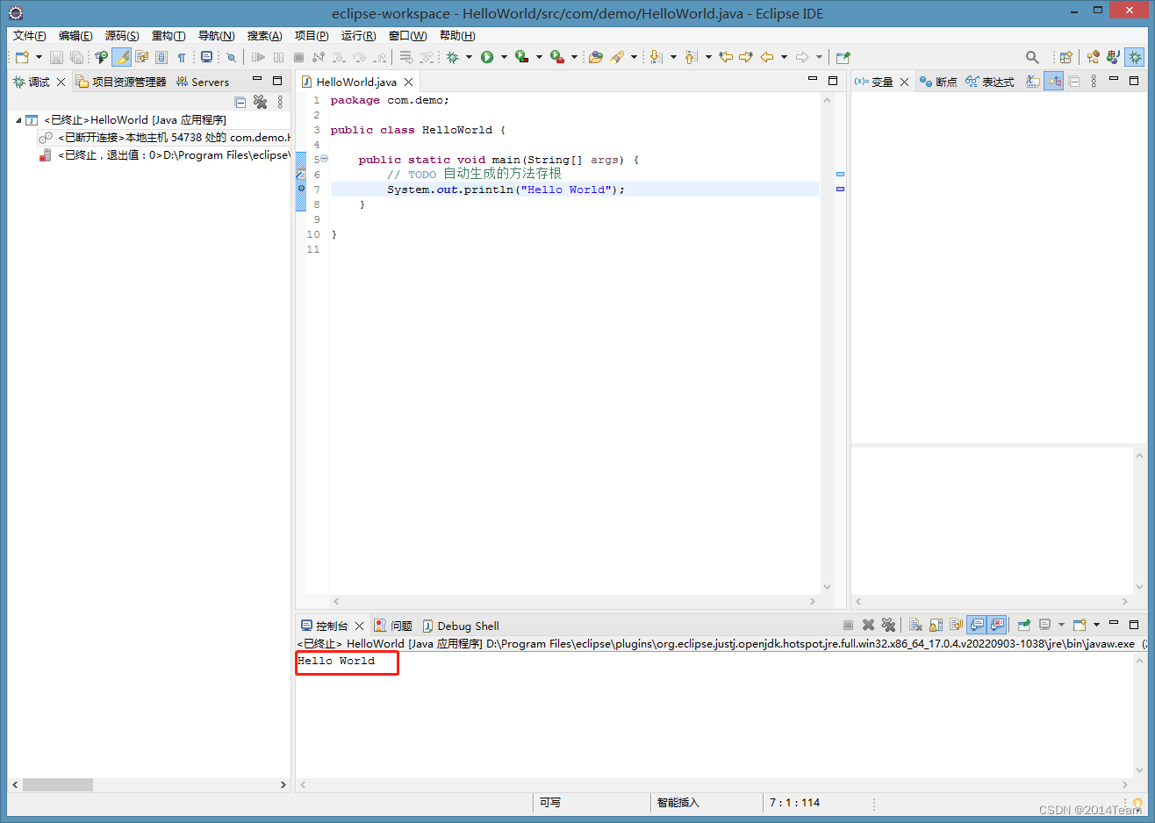This screenshot has height=823, width=1155.
Task: Switch to the 断点 breakpoints tab
Action: pos(938,82)
